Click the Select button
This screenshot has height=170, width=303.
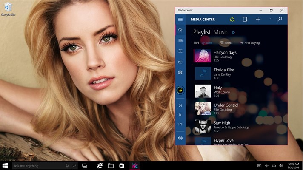(x=226, y=43)
